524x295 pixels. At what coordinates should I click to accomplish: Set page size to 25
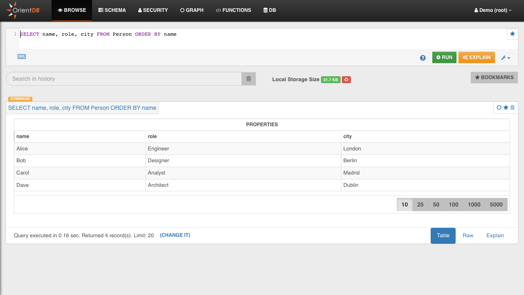point(420,204)
